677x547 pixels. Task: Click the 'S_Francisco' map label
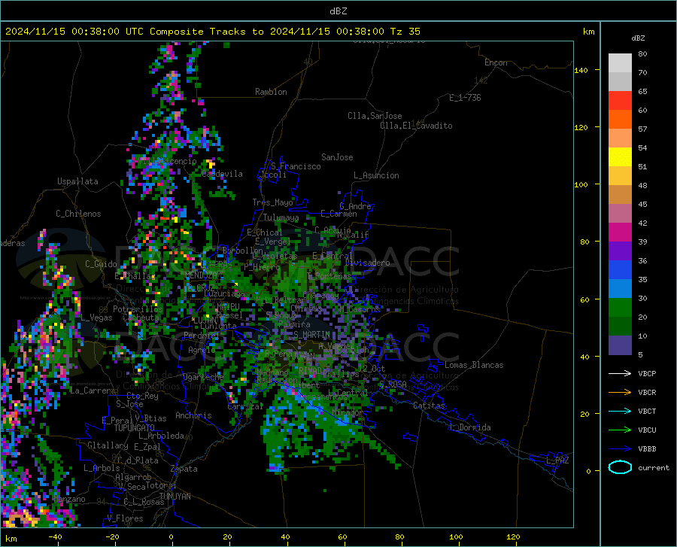tap(296, 166)
